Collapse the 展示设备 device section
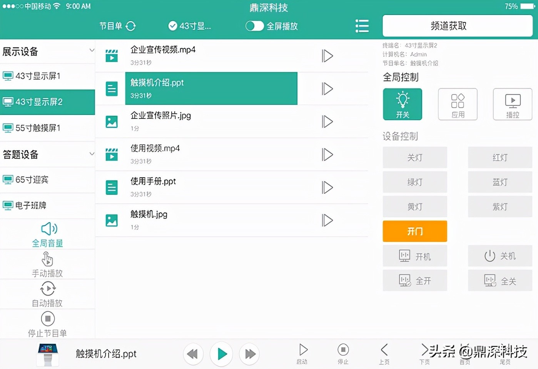Screen dimensions: 538x369 [92, 50]
